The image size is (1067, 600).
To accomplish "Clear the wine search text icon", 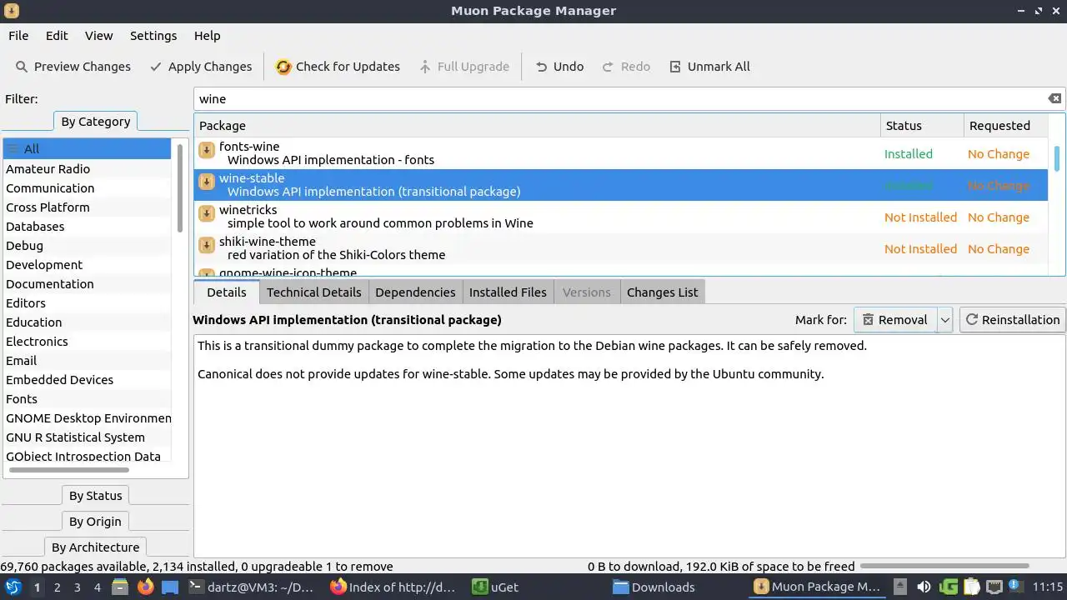I will click(x=1054, y=98).
